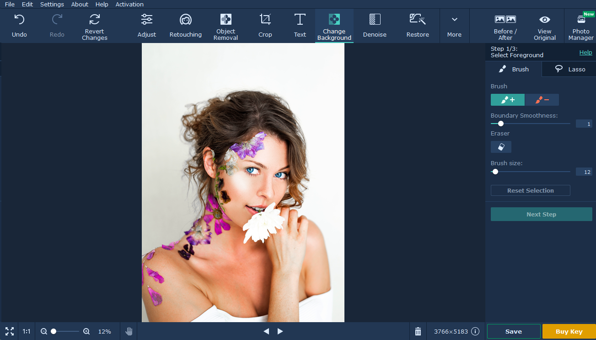
Task: Go to the previous image arrow
Action: (x=266, y=331)
